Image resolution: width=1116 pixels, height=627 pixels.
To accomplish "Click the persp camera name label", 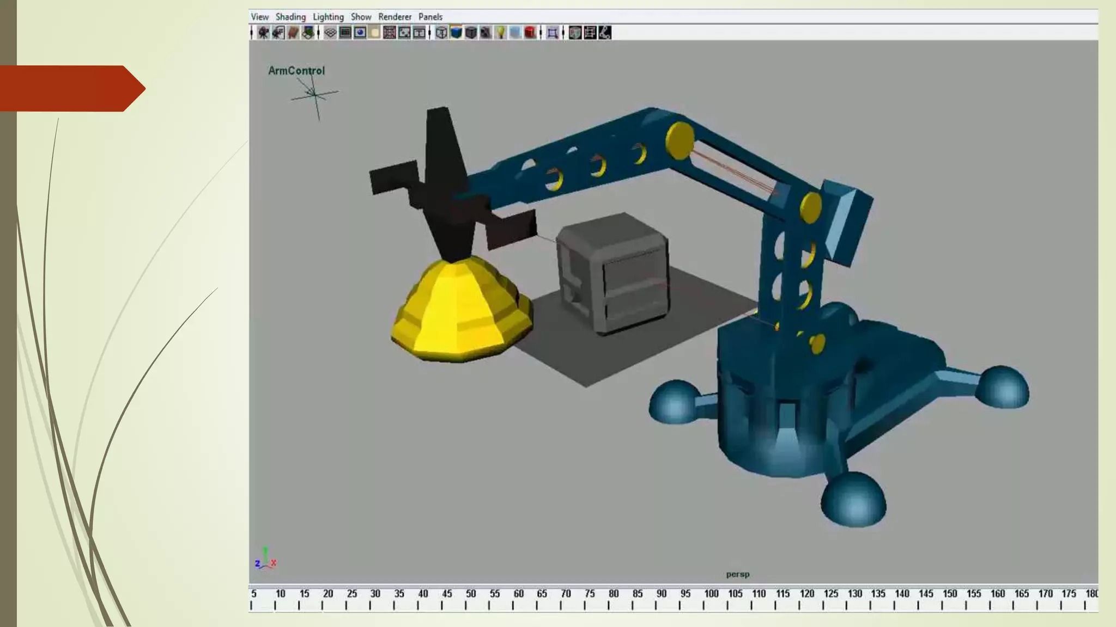I will (x=737, y=574).
